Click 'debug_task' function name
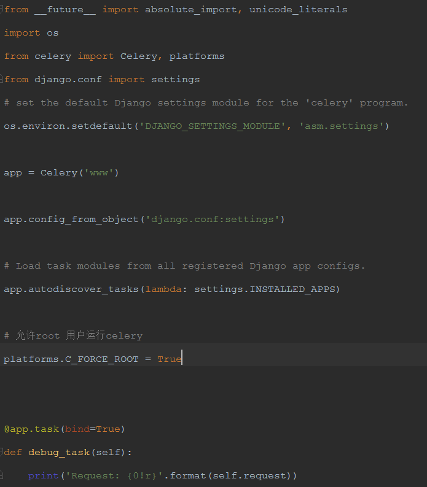The width and height of the screenshot is (427, 487). click(59, 453)
